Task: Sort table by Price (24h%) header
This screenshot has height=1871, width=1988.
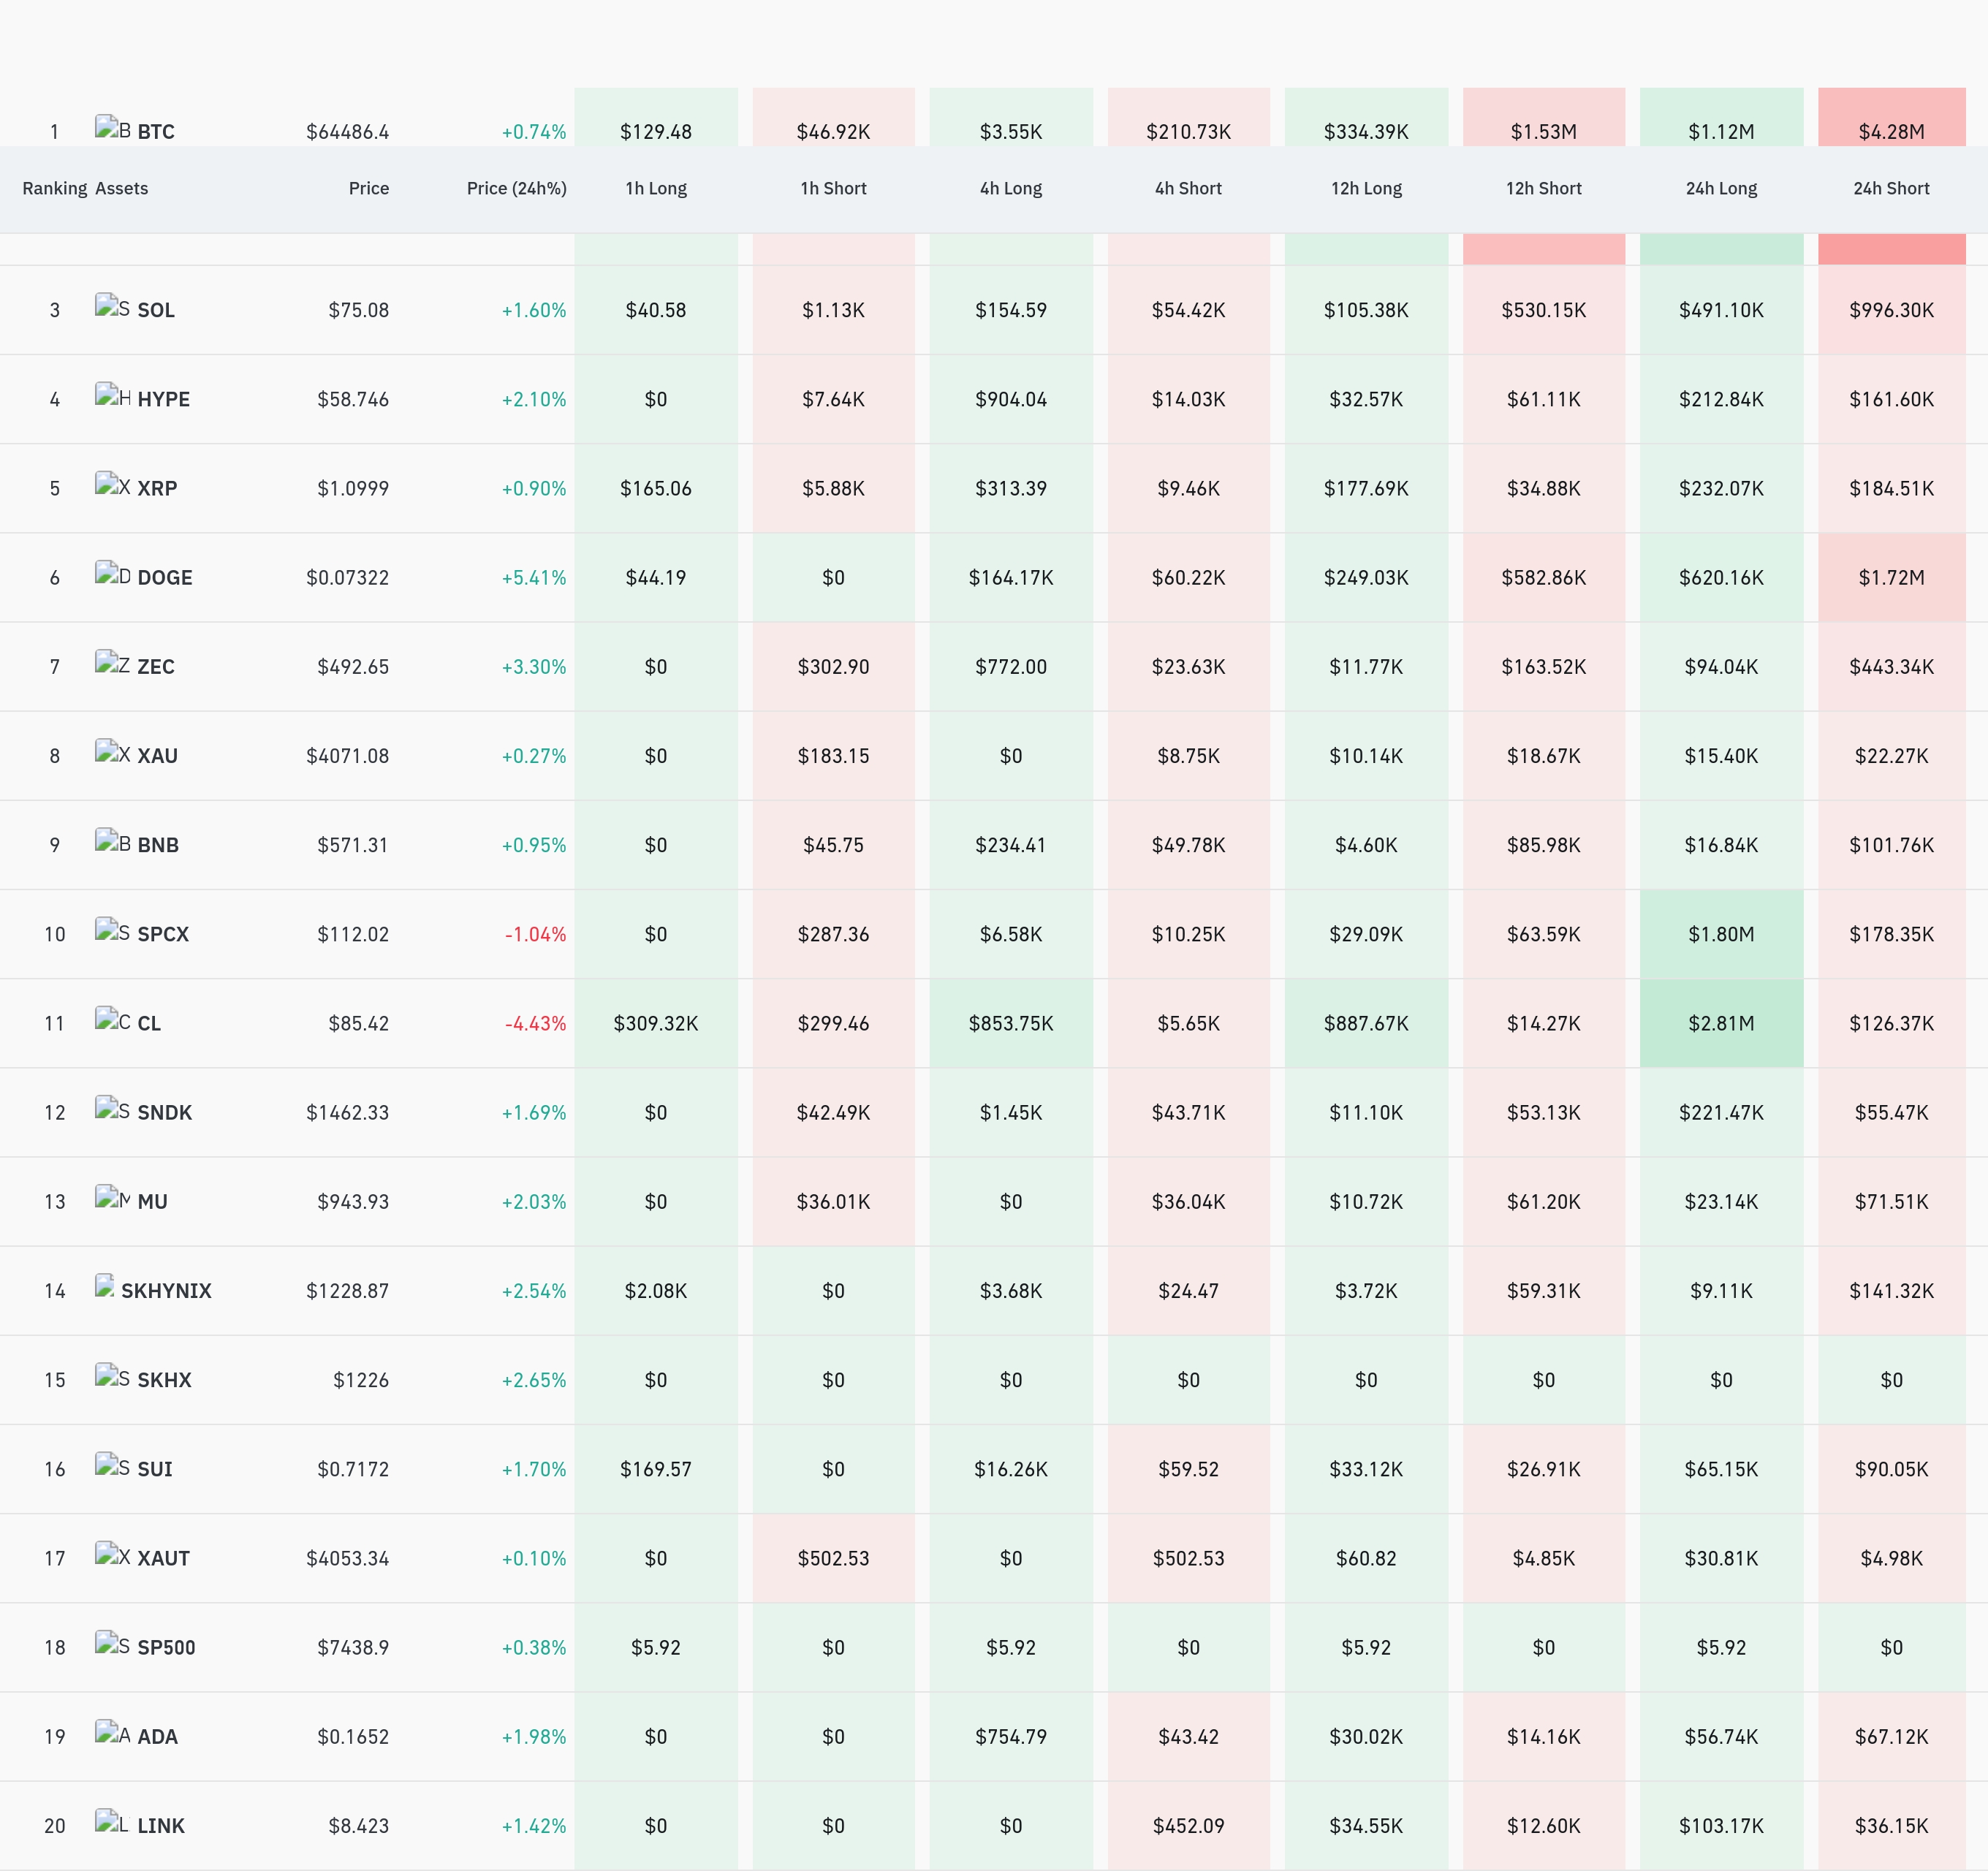Action: coord(516,188)
